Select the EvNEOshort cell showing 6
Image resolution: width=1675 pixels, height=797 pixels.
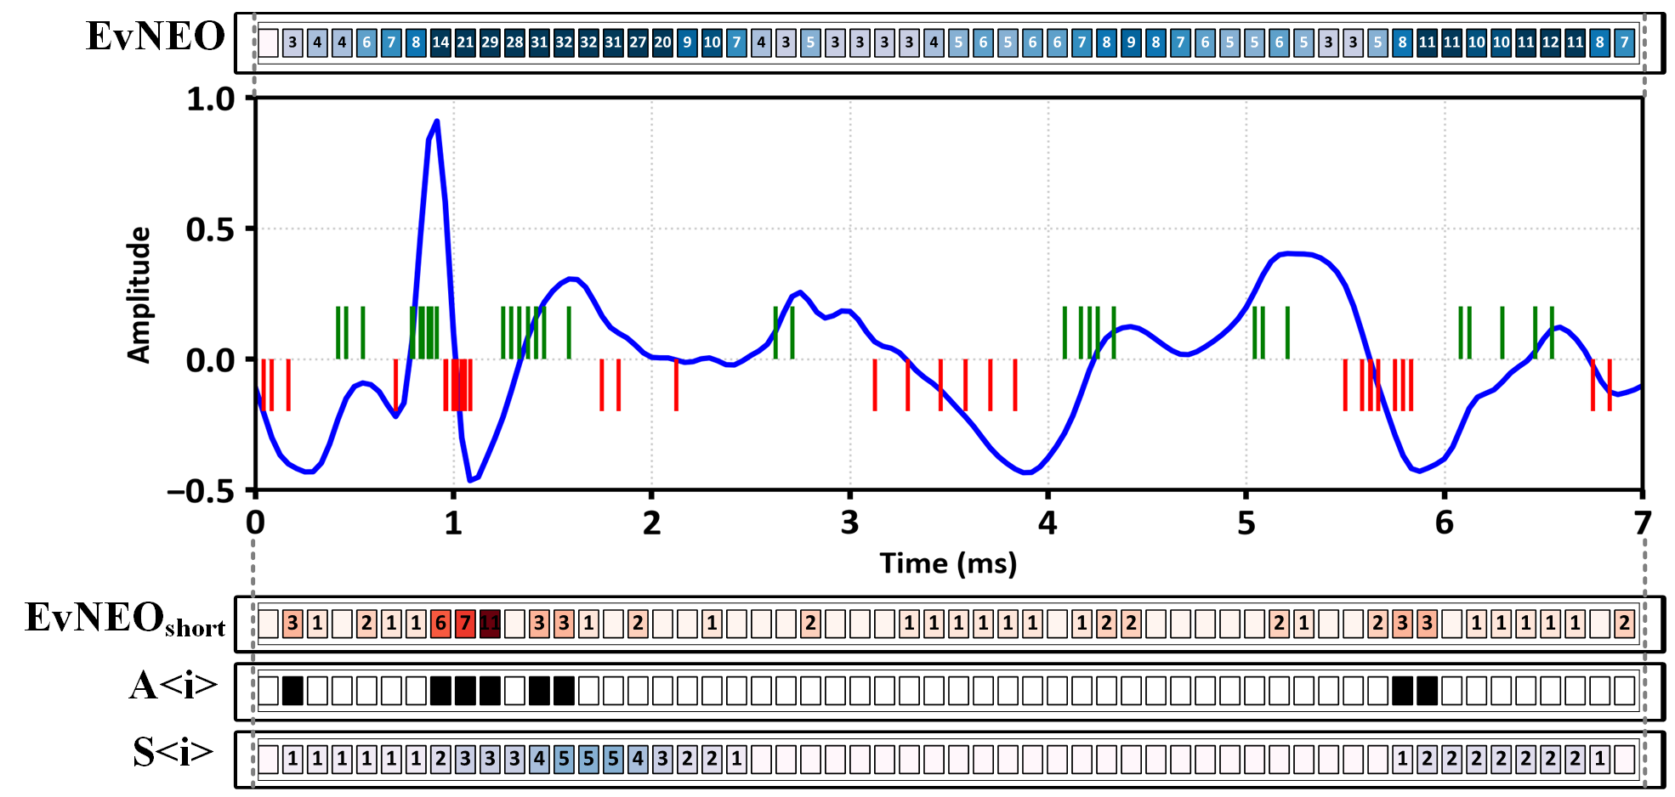click(440, 624)
